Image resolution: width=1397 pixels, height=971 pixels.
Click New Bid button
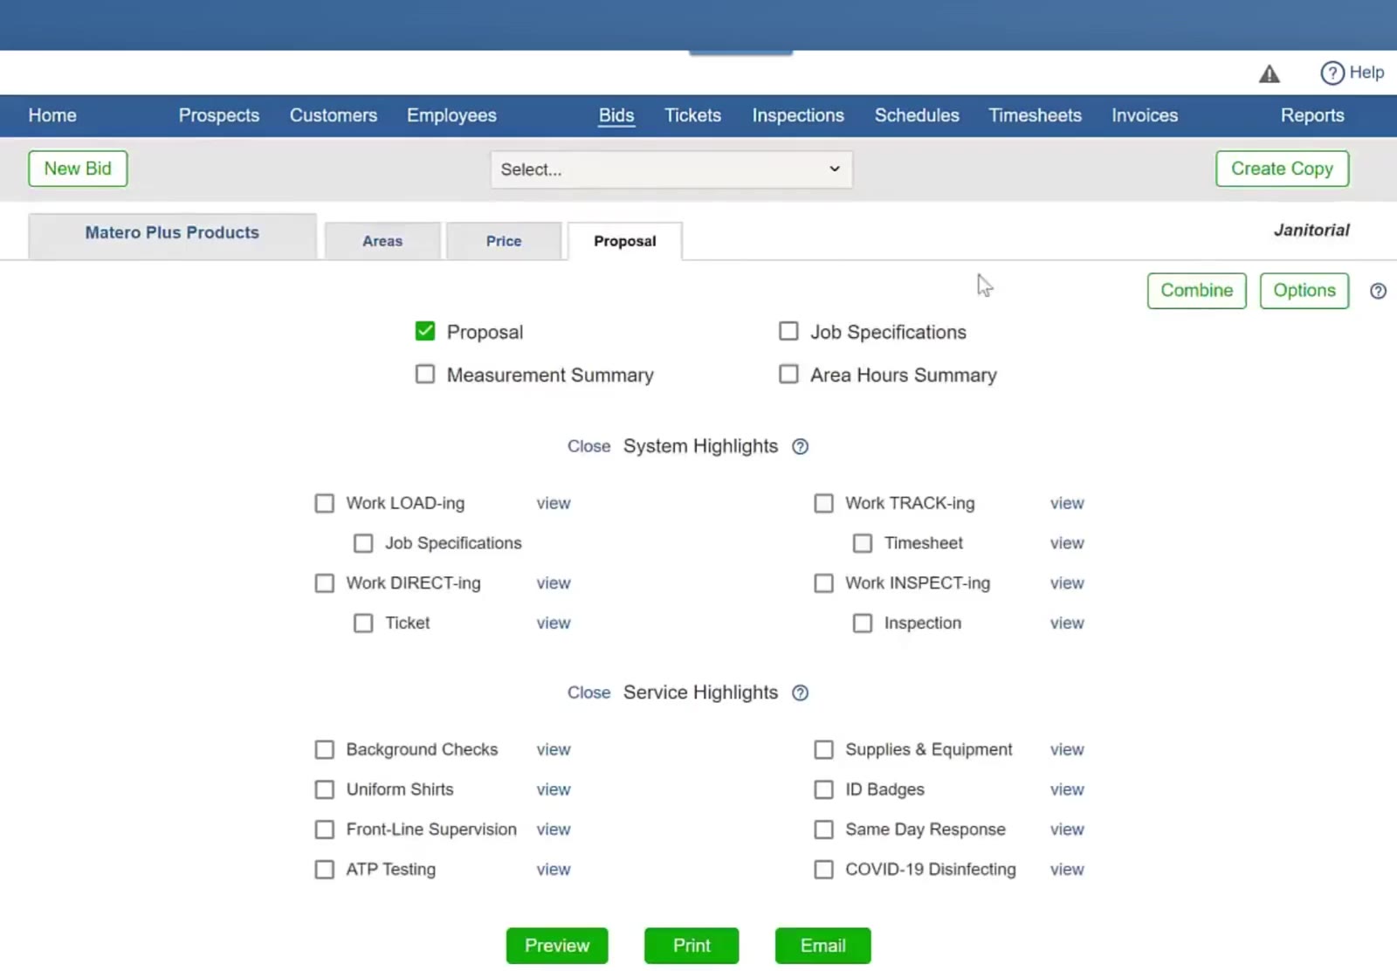click(78, 169)
